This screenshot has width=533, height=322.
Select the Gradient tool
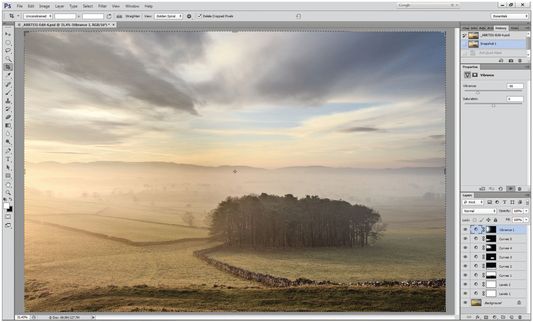(x=8, y=126)
